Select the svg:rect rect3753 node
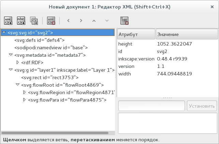This screenshot has width=219, height=144. pos(43,77)
